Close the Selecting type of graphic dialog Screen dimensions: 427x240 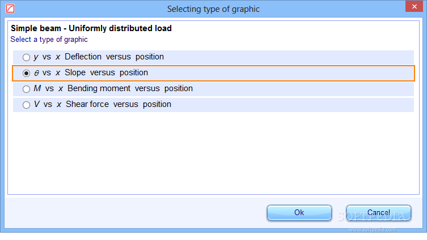click(x=414, y=7)
